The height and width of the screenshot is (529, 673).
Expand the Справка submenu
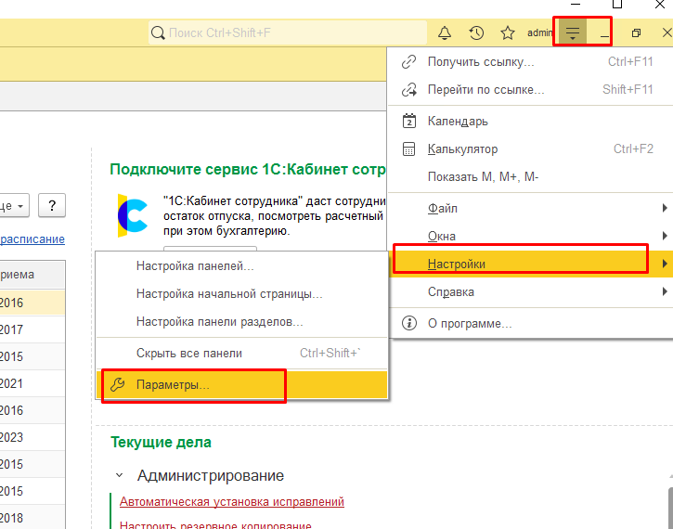point(530,291)
